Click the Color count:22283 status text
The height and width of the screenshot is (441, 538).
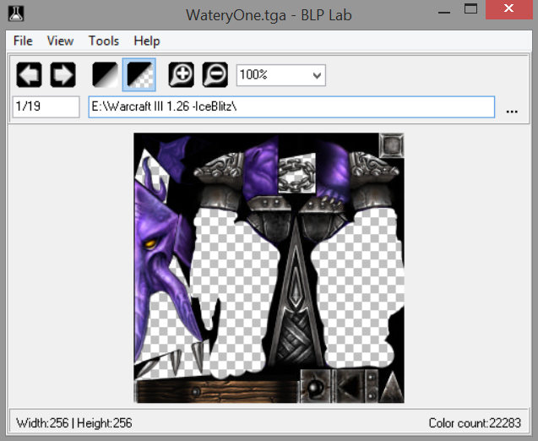[x=475, y=422]
